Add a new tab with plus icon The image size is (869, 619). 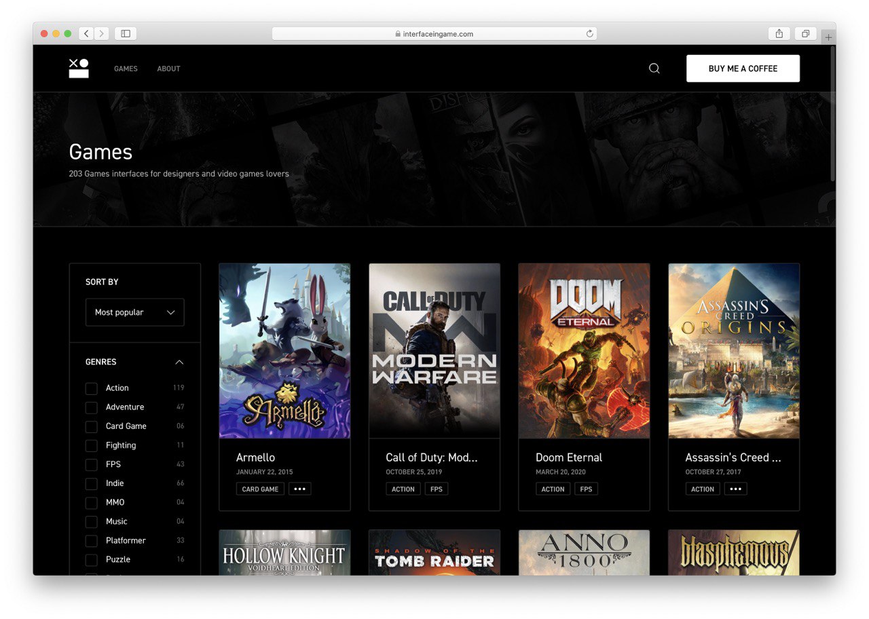tap(828, 37)
